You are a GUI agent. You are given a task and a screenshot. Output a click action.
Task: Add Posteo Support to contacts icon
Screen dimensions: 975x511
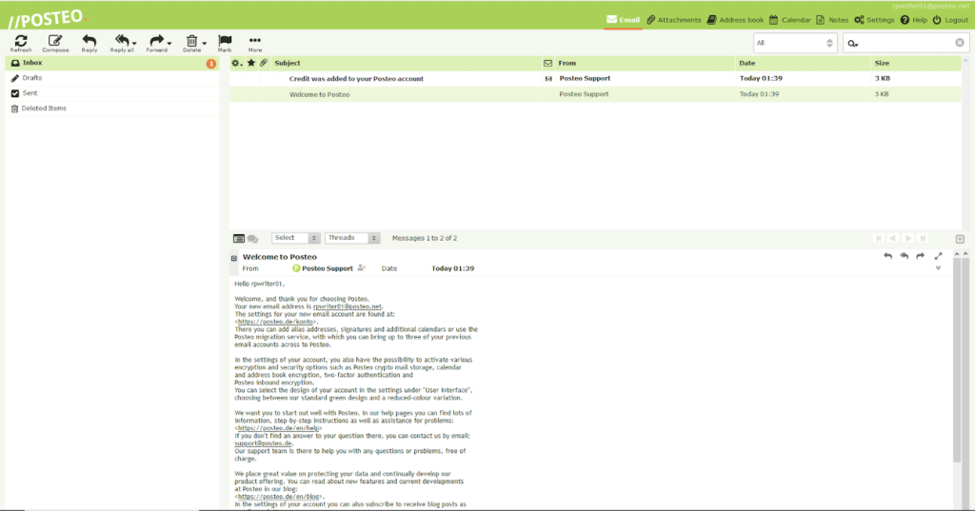[x=362, y=268]
